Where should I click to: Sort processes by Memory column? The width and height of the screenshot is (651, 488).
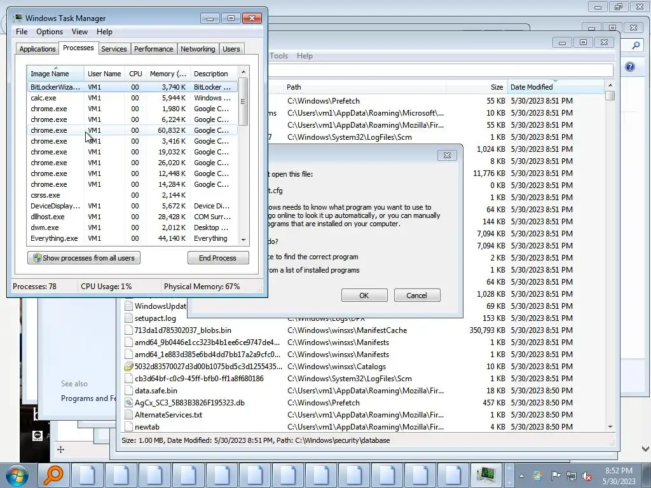tap(168, 74)
